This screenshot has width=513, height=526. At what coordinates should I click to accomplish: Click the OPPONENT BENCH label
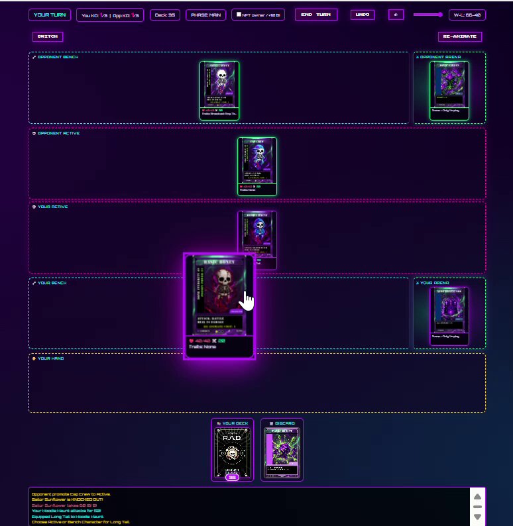click(x=58, y=57)
